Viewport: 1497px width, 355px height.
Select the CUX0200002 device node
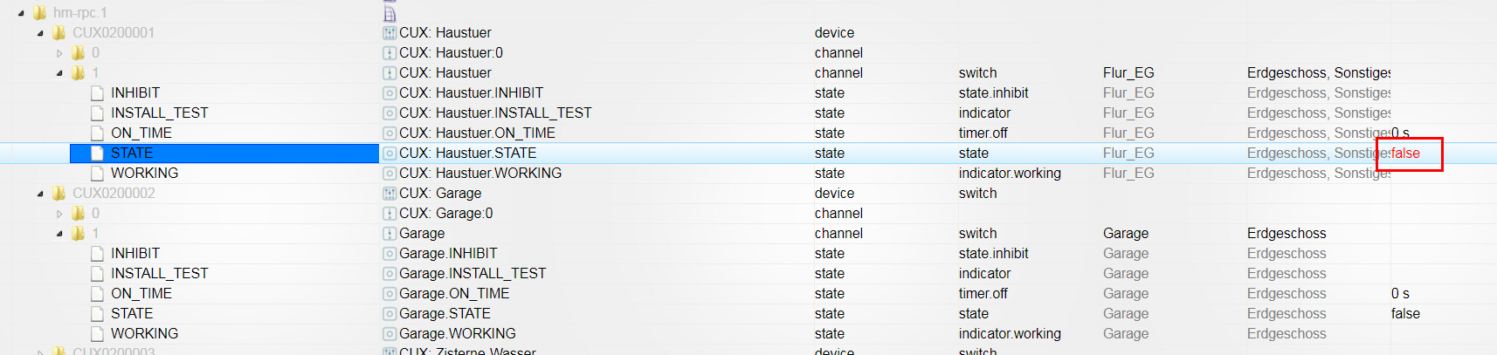coord(114,194)
